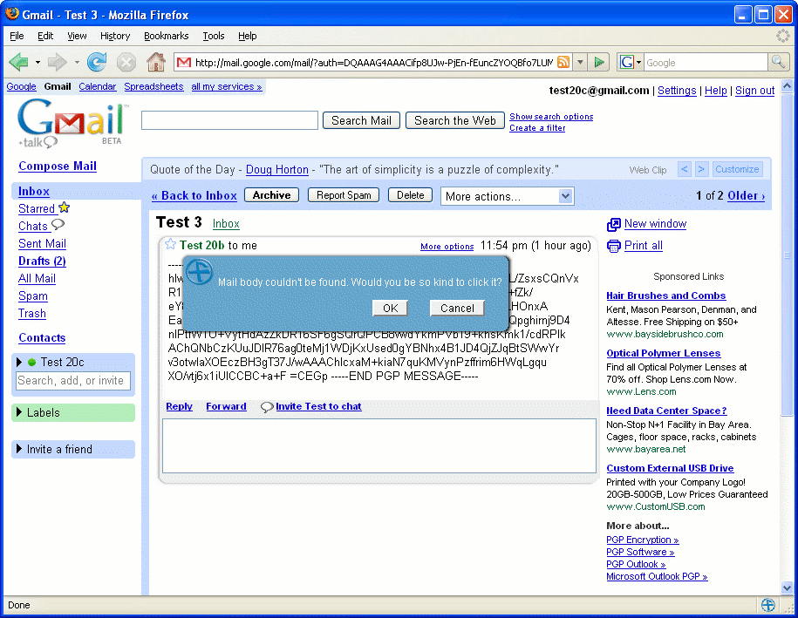
Task: Click the Compose Mail link
Action: 58,166
